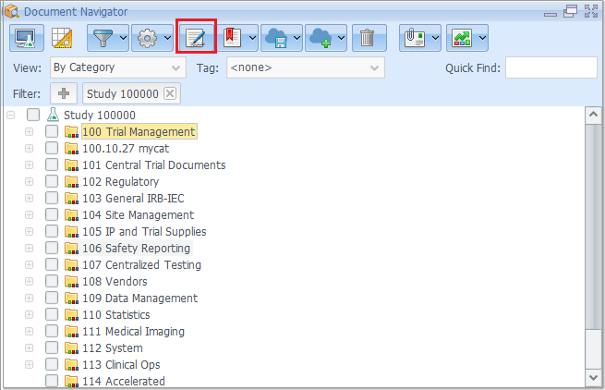This screenshot has width=605, height=390.
Task: Select 101 Central Trial Documents
Action: click(154, 165)
